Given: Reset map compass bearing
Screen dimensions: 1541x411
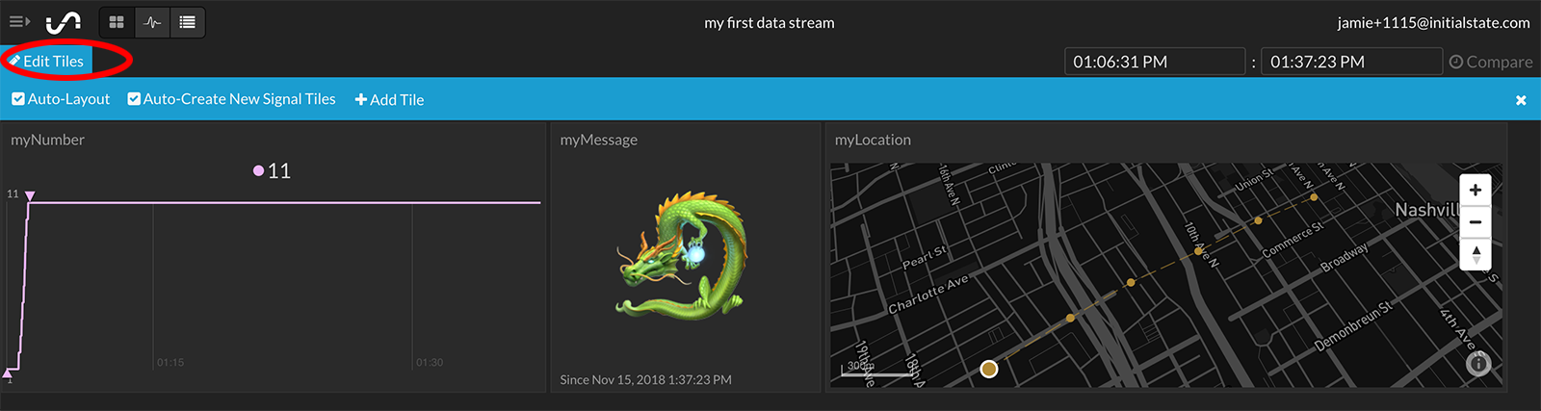Looking at the screenshot, I should [x=1476, y=254].
